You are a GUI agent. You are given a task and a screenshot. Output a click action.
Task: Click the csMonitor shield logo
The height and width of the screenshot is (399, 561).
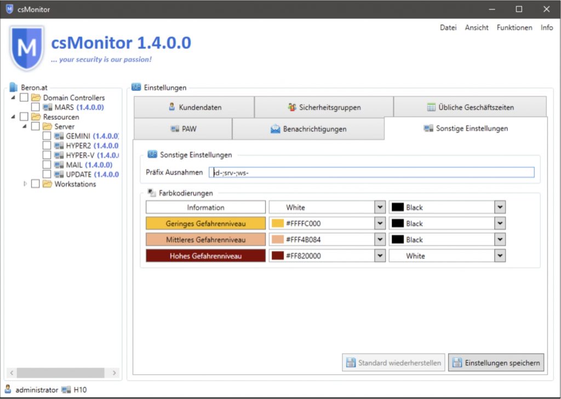coord(26,48)
